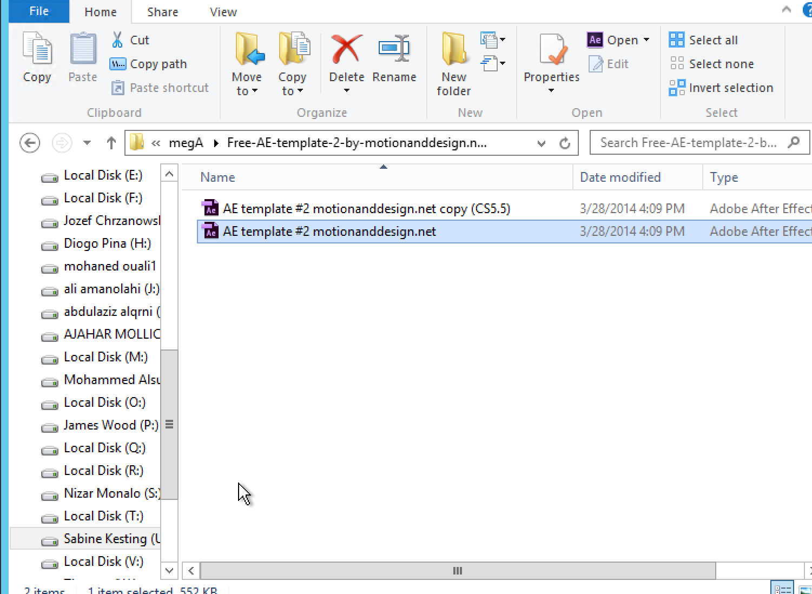The width and height of the screenshot is (812, 594).
Task: Click Paste shortcut in the ribbon
Action: tap(160, 88)
